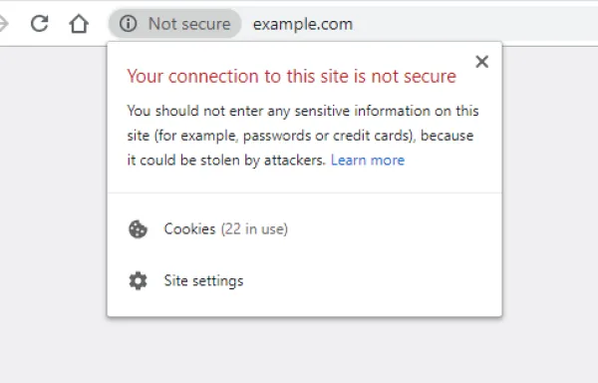Click the sensitive information warning paragraph
The width and height of the screenshot is (598, 383).
(303, 136)
